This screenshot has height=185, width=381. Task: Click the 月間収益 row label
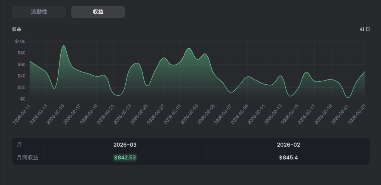click(28, 158)
